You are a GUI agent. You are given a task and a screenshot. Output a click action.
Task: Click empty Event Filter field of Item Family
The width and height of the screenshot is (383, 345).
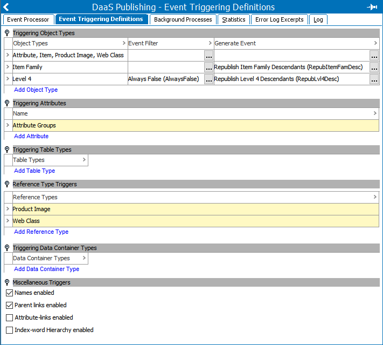[x=166, y=67]
